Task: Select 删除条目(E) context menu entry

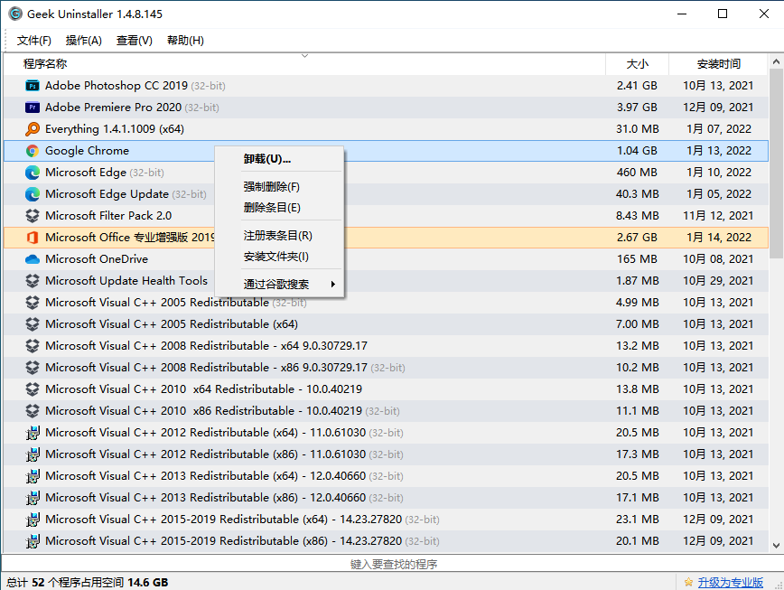Action: [x=279, y=208]
